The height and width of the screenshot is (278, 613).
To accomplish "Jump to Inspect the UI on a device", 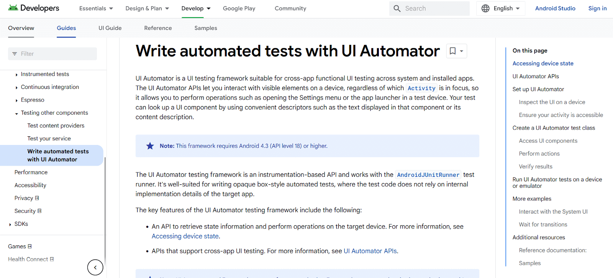I will click(552, 102).
